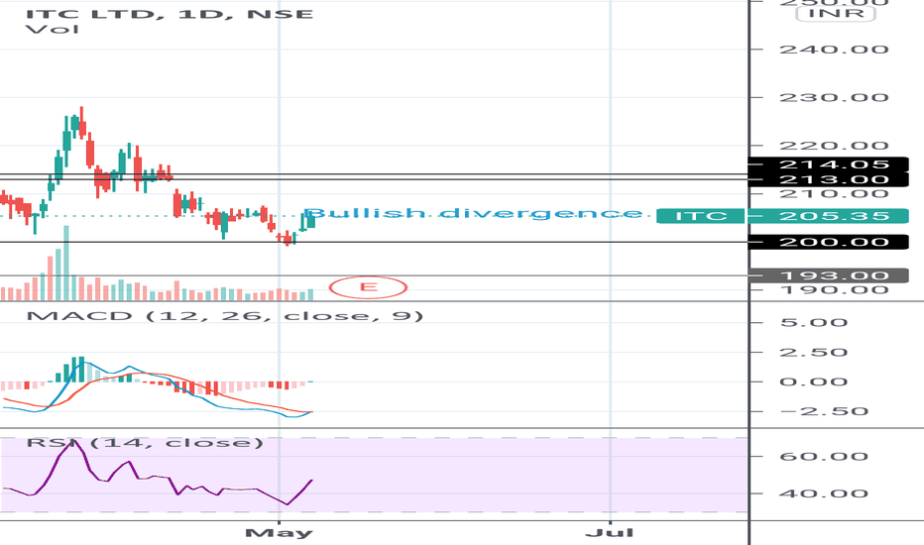This screenshot has height=545, width=924.
Task: Click the tallest volume bar
Action: 66,263
